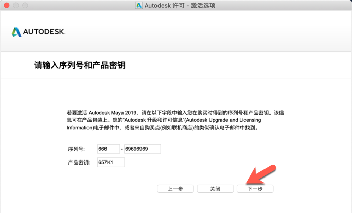Click the window title Autodesk 许可 - 激活选项

click(x=180, y=5)
